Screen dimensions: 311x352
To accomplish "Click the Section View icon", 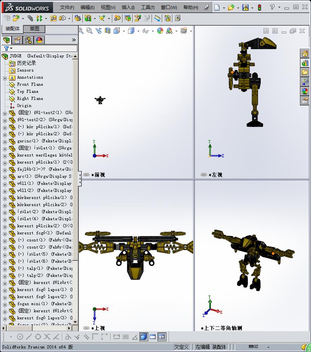I will (108, 31).
